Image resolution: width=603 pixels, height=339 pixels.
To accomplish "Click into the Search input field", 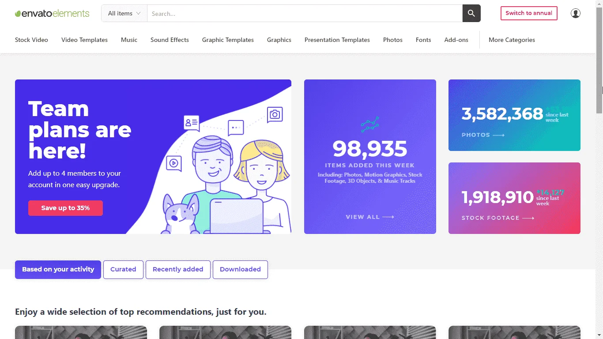I will 305,13.
